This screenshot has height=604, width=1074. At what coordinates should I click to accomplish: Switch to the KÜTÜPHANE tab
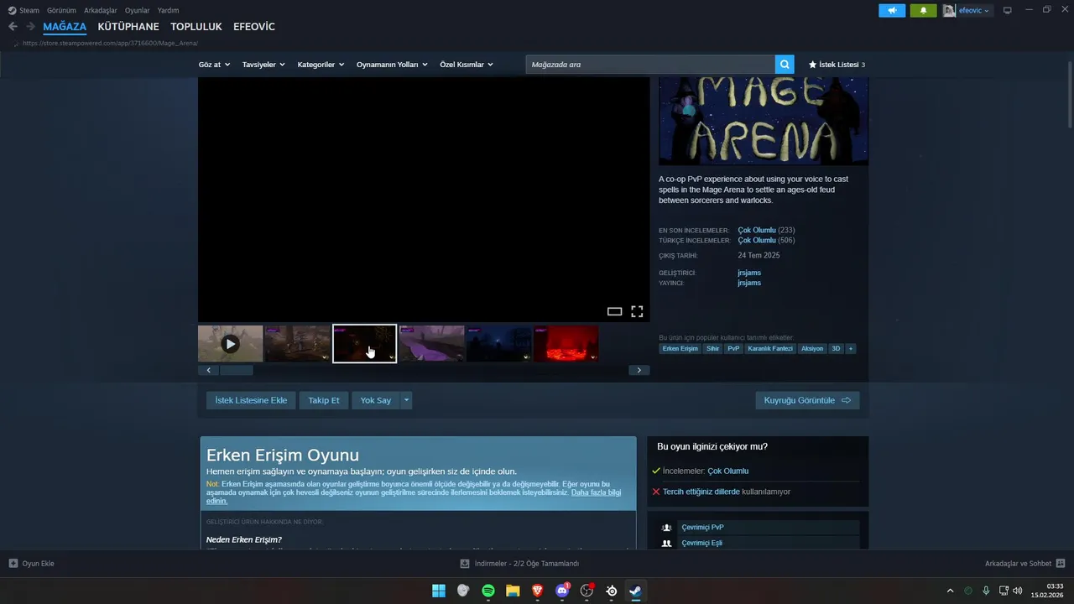pos(128,27)
